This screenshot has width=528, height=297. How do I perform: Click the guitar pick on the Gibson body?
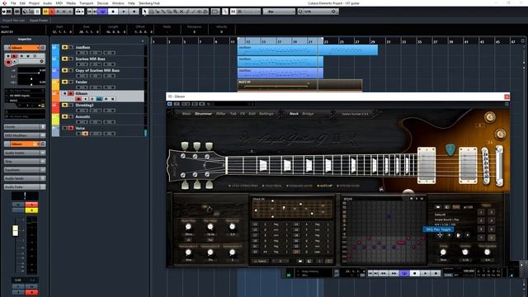(x=450, y=149)
